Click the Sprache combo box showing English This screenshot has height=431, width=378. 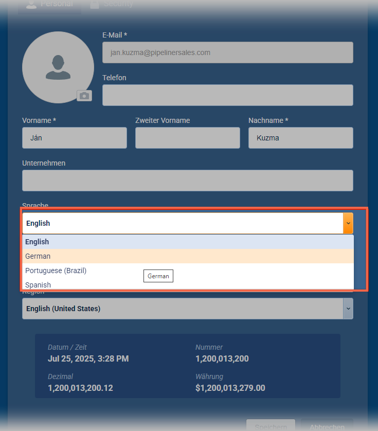tap(183, 223)
